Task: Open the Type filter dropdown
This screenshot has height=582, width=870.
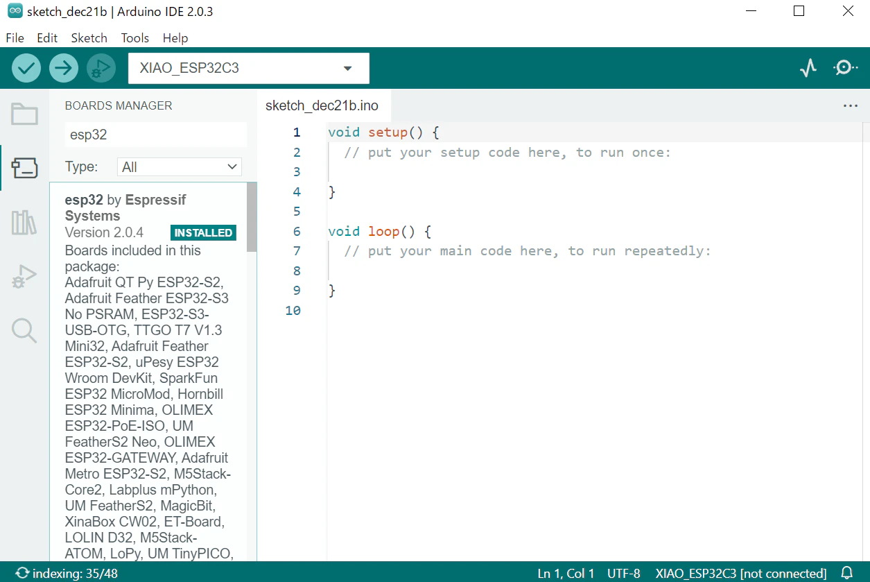Action: pyautogui.click(x=180, y=167)
